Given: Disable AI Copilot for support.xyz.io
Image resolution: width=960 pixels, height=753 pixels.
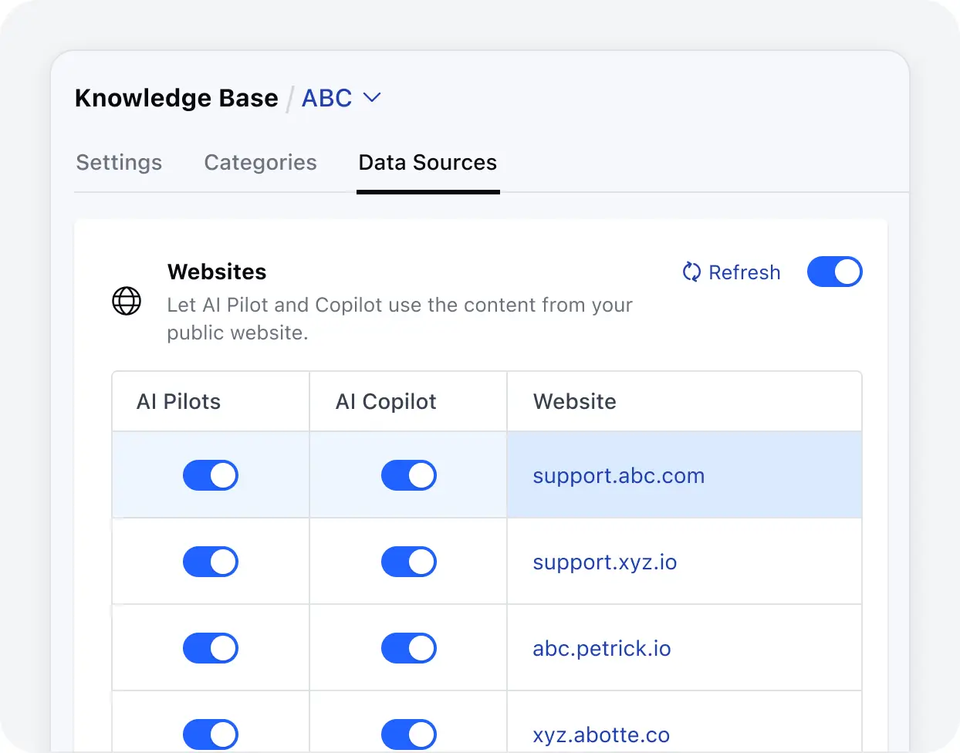Looking at the screenshot, I should (409, 562).
